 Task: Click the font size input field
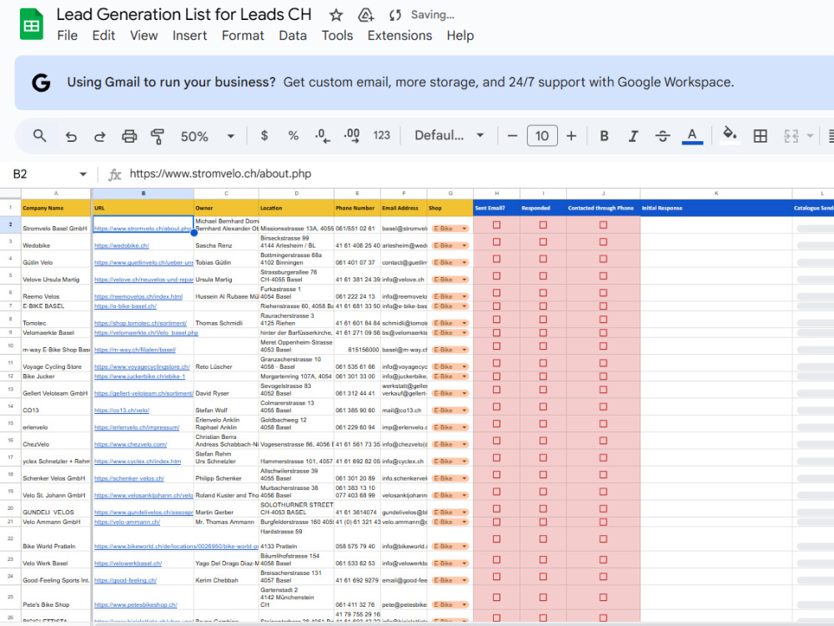click(542, 136)
